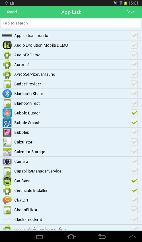The height and width of the screenshot is (242, 142).
Task: Focus the Tap to search field
Action: click(x=71, y=23)
